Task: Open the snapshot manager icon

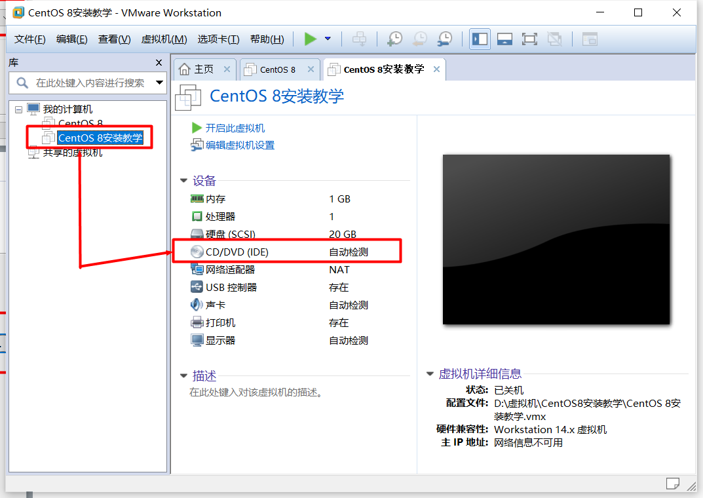Action: coord(445,39)
